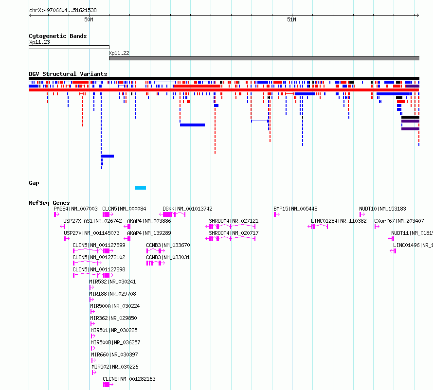Screen dimensions: 433x390
Task: Select the USP27X-AS1|NR_026742 label
Action: [92, 221]
